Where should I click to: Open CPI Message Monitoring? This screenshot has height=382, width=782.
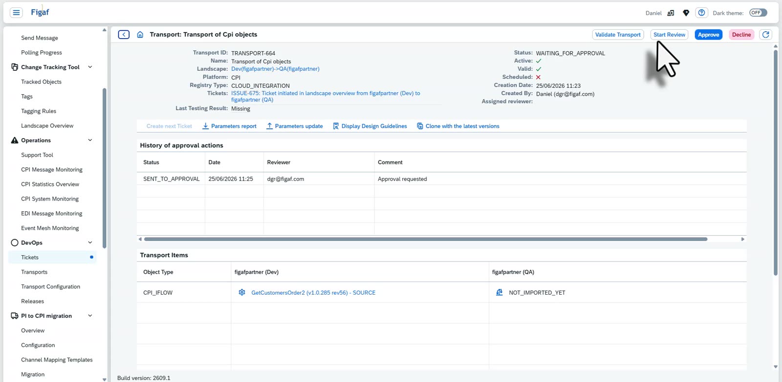pyautogui.click(x=52, y=170)
